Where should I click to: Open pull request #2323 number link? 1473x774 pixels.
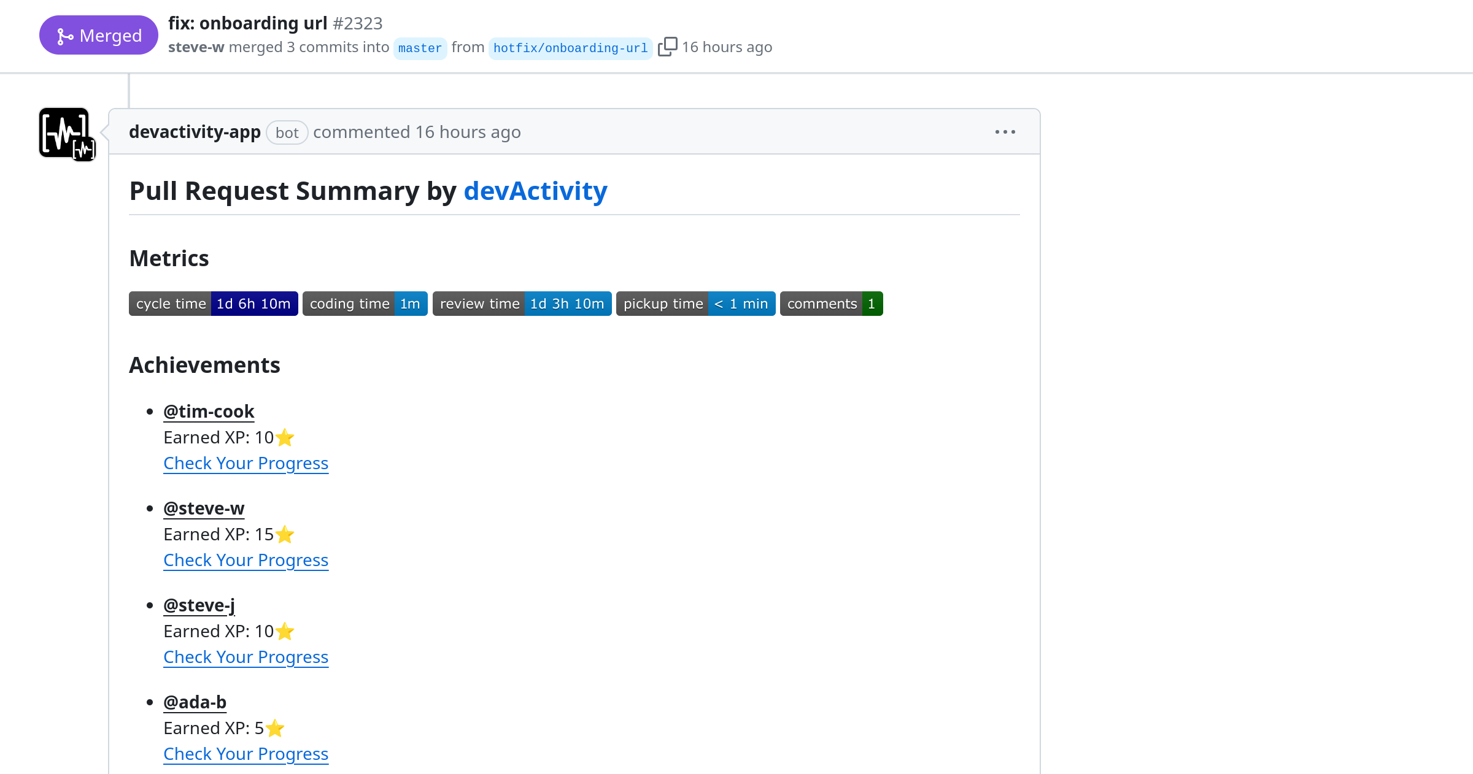357,23
